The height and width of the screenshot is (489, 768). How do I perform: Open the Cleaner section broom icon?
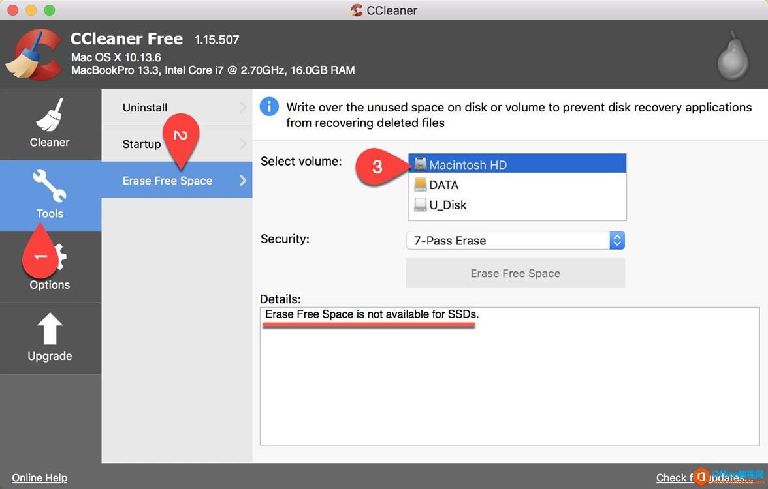coord(50,115)
